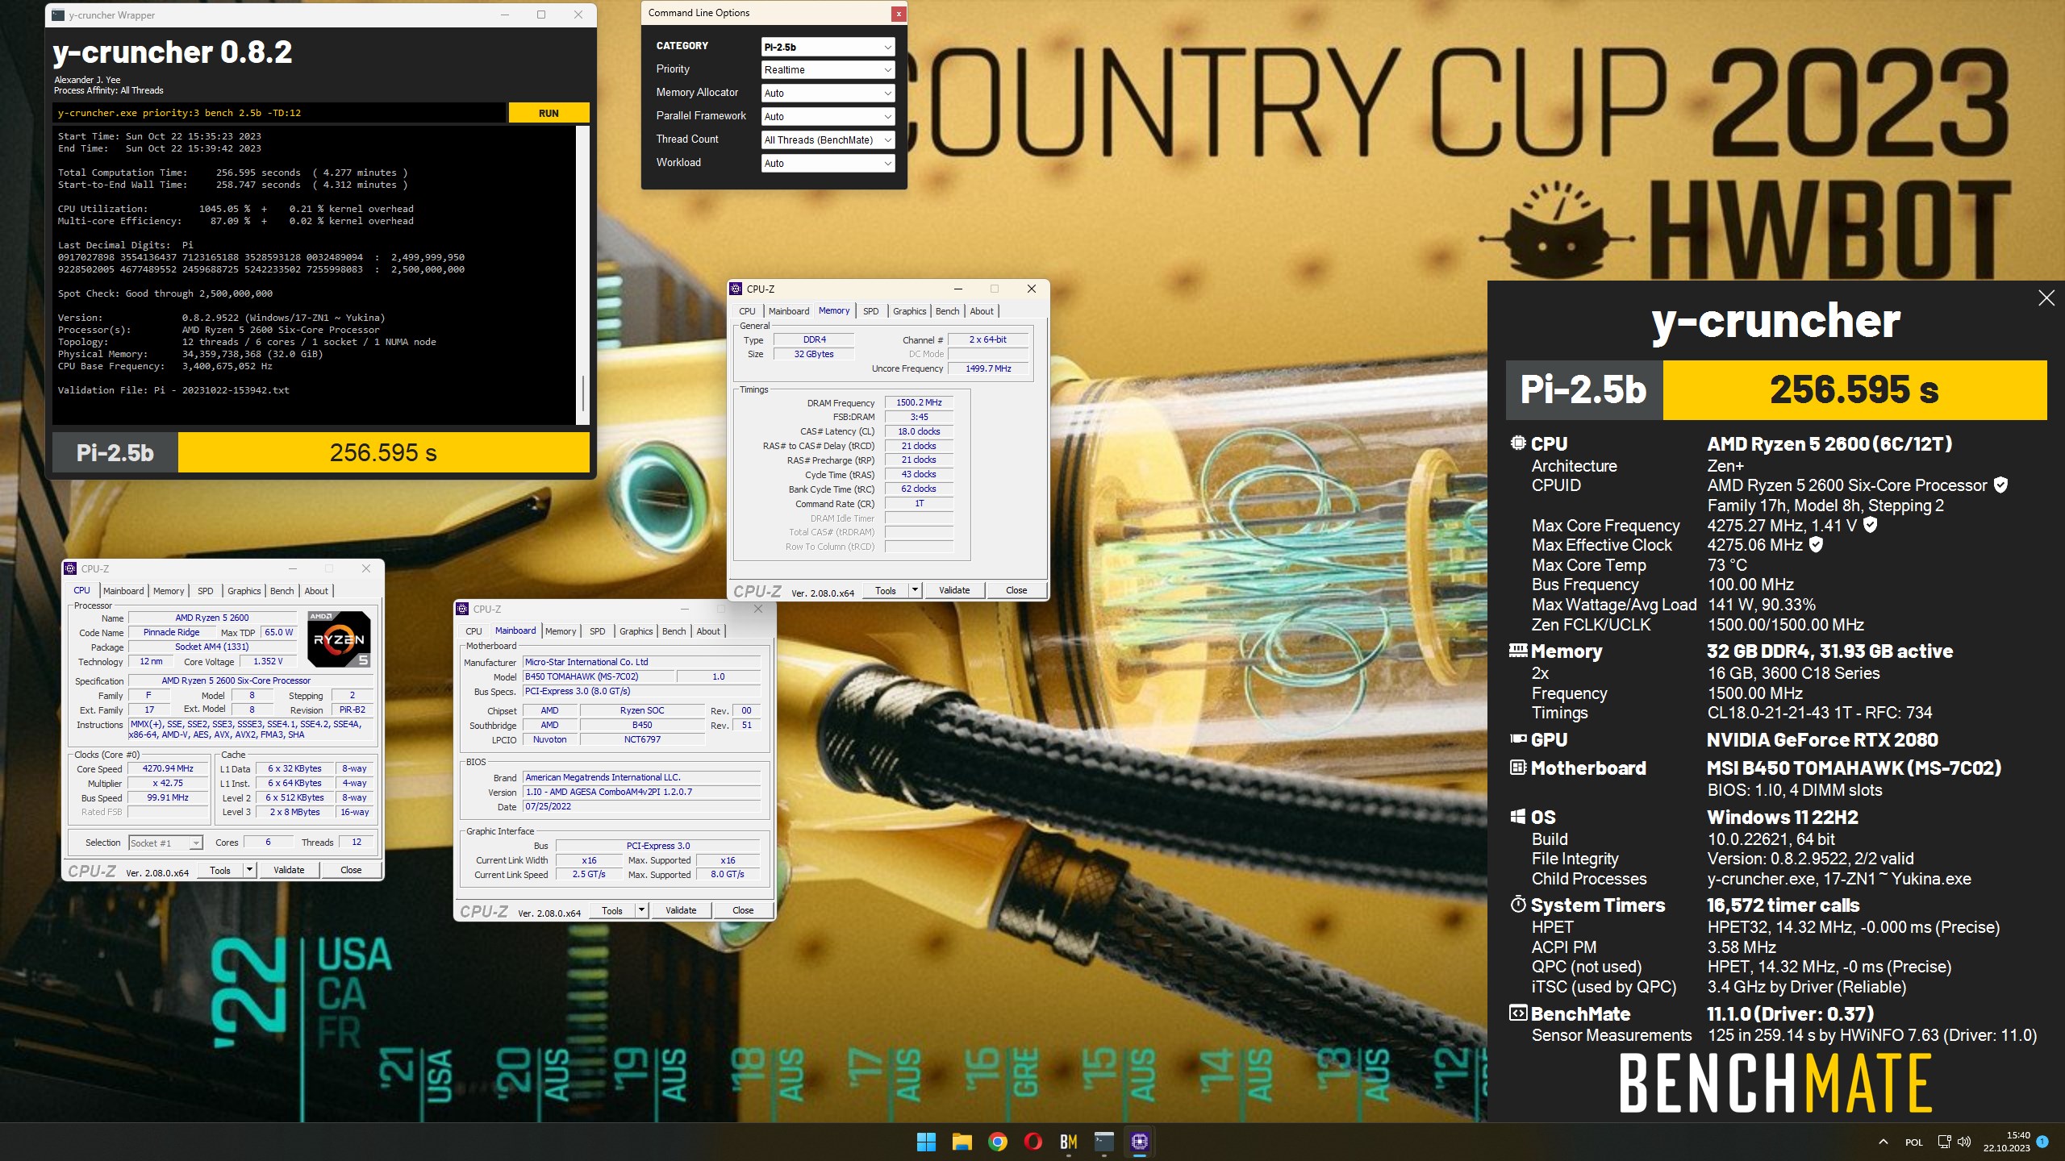Click the Ryzen 5 logo in CPU-Z
The width and height of the screenshot is (2065, 1161).
[x=339, y=639]
